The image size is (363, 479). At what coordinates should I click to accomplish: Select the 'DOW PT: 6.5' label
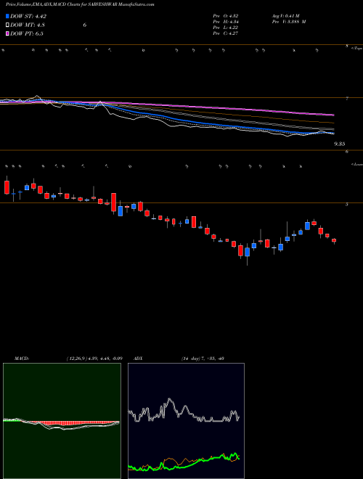point(27,33)
